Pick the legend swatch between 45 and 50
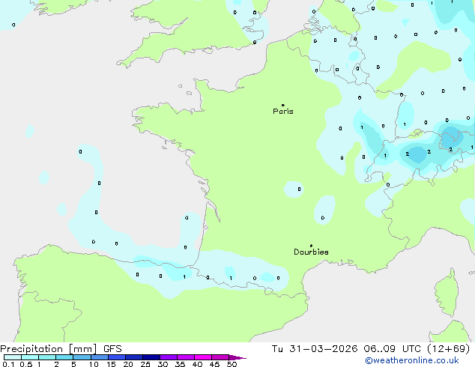The height and width of the screenshot is (367, 475). click(x=220, y=357)
